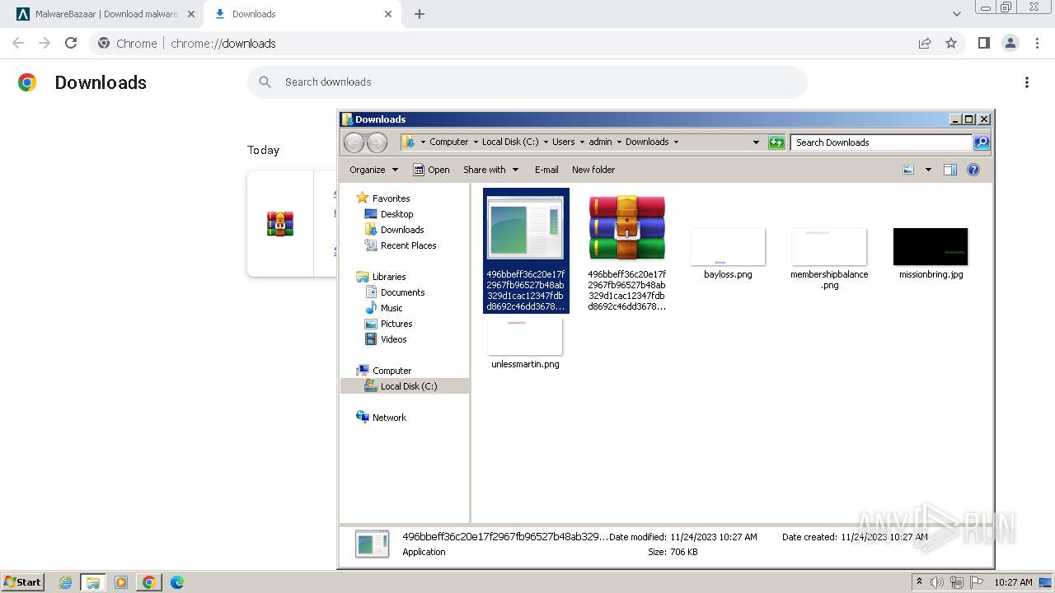Close the MalwareBazaar tab
The height and width of the screenshot is (593, 1055).
pyautogui.click(x=191, y=14)
